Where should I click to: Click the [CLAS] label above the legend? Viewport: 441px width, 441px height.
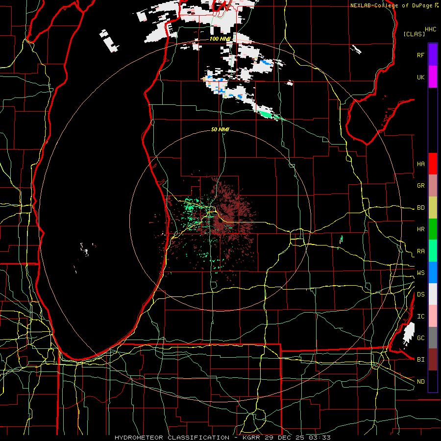414,34
